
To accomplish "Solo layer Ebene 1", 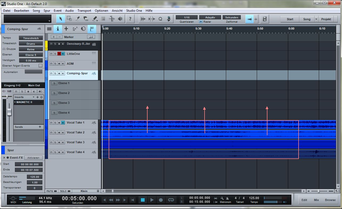I will point(54,83).
